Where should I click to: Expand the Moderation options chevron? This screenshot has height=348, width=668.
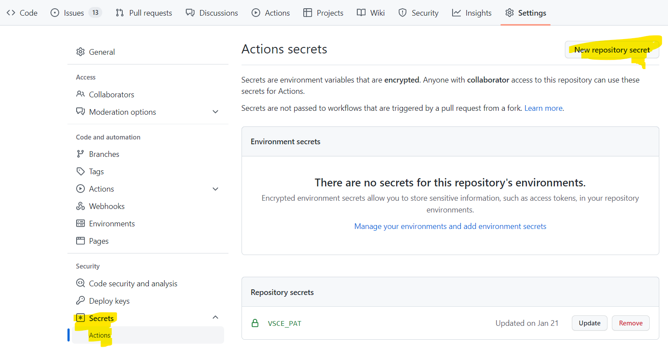(215, 112)
